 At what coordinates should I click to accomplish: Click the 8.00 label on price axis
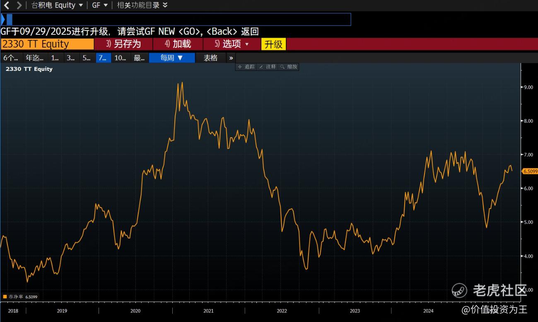tap(528, 121)
